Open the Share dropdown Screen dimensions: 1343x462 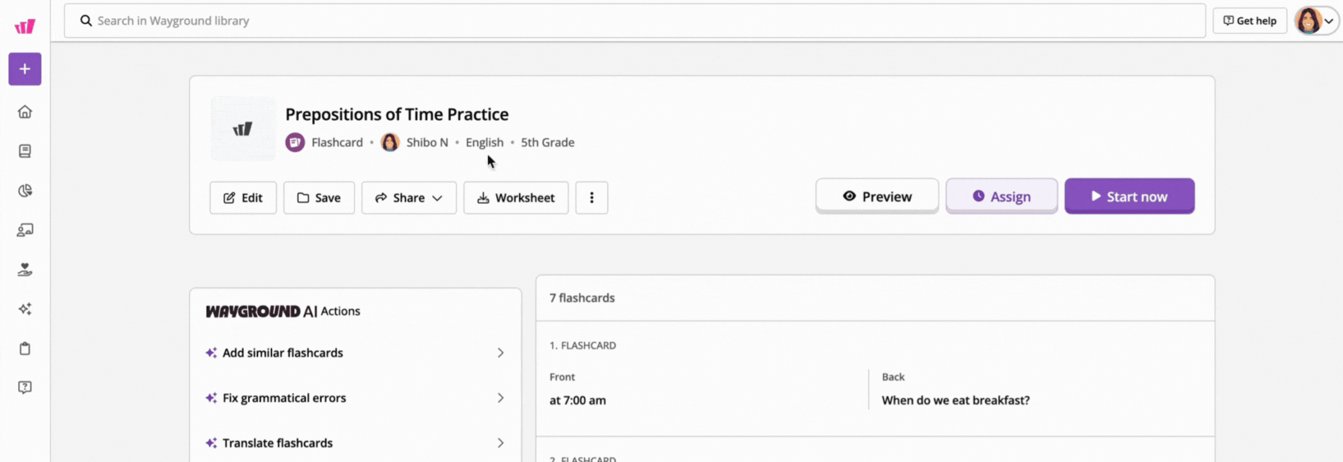point(409,197)
